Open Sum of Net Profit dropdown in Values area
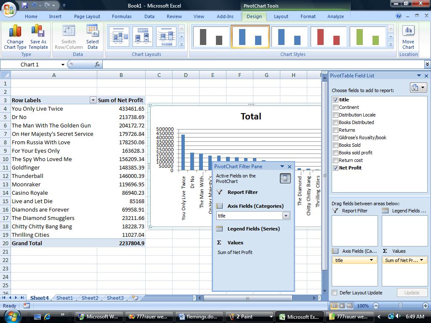 [x=422, y=260]
